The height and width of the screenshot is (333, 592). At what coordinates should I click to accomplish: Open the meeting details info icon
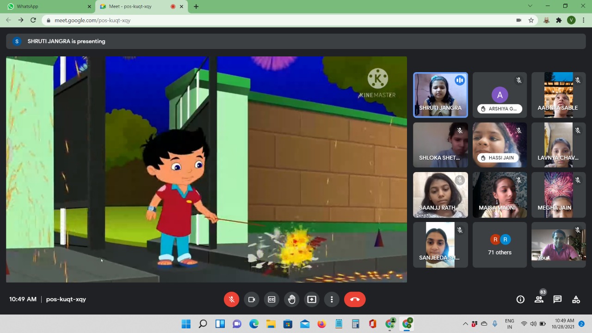tap(520, 299)
